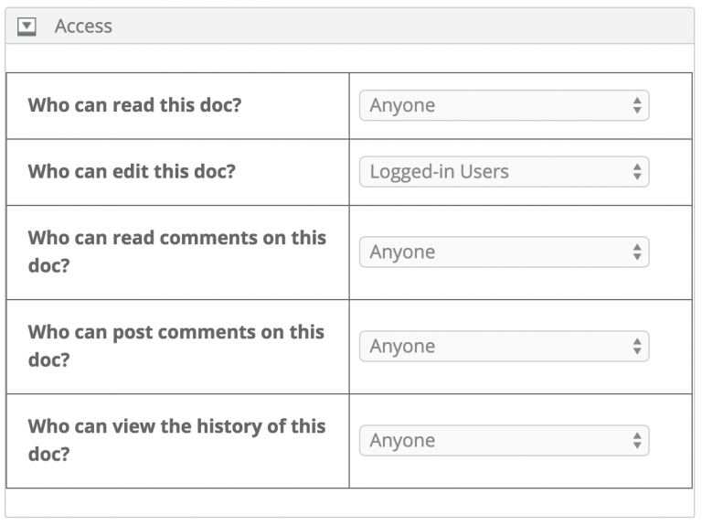Click the Access panel header bar
The image size is (702, 526).
click(350, 26)
